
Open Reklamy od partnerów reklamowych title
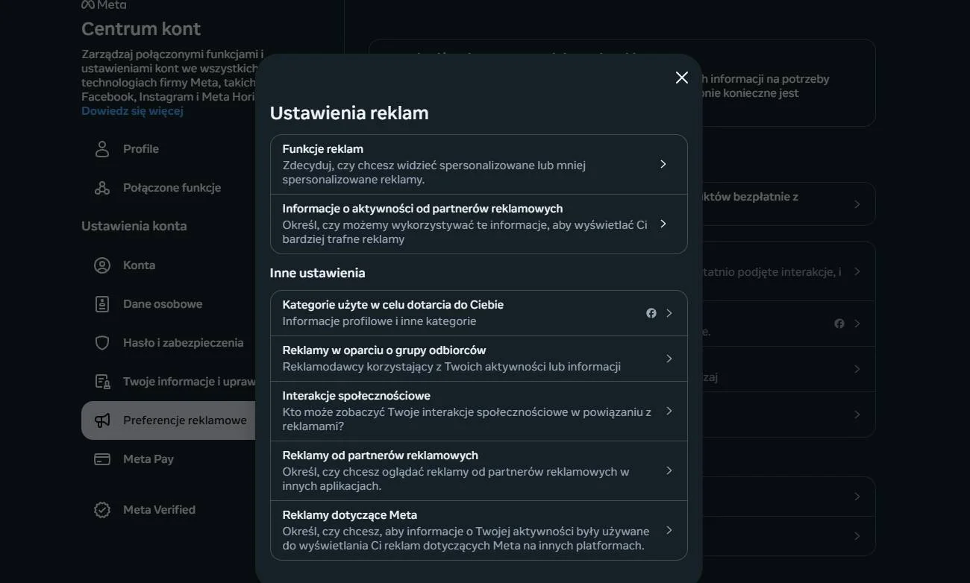pos(380,456)
